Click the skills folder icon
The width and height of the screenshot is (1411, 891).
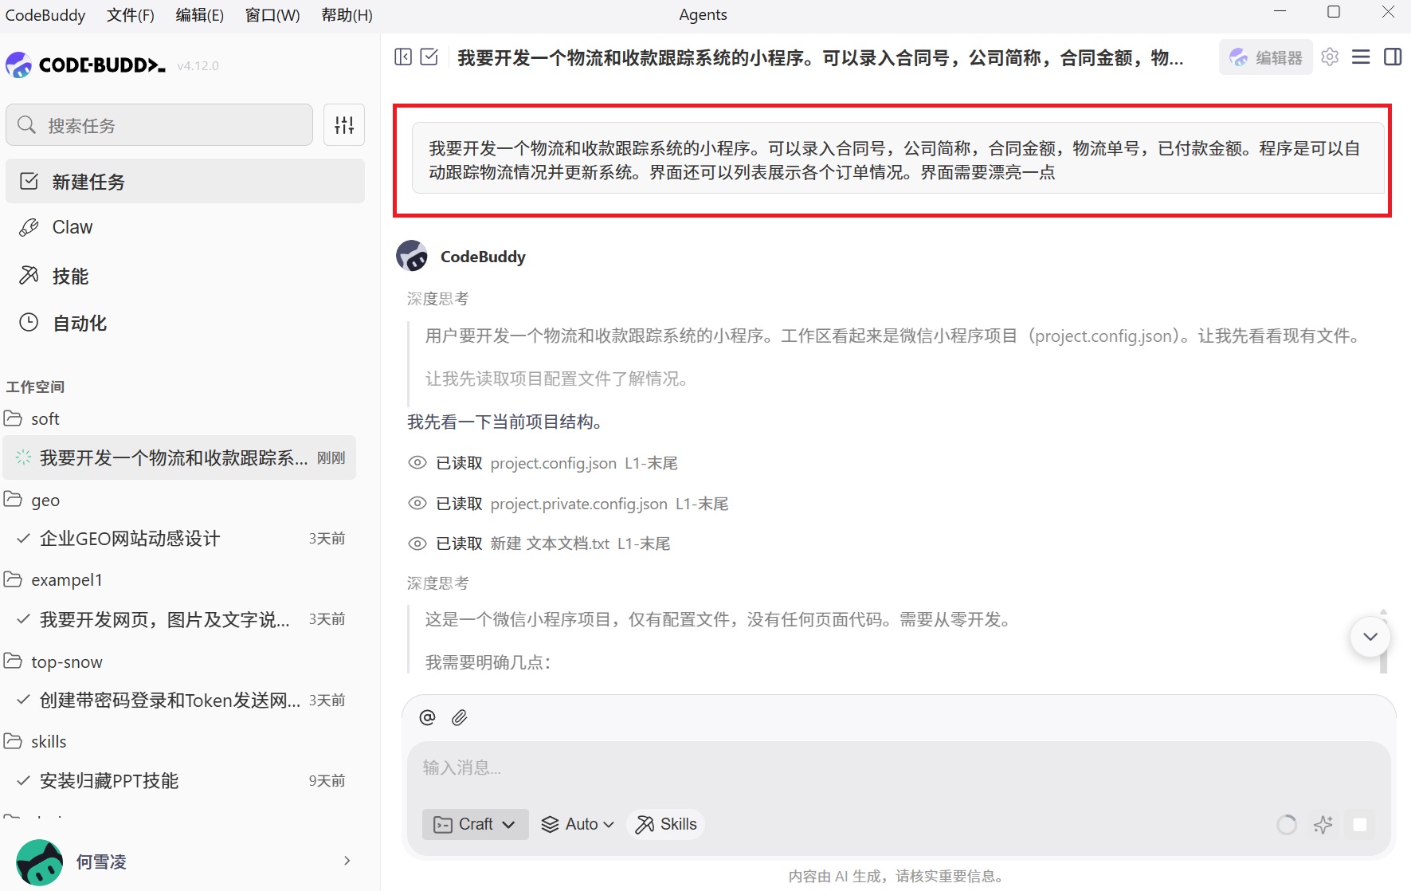pos(13,741)
